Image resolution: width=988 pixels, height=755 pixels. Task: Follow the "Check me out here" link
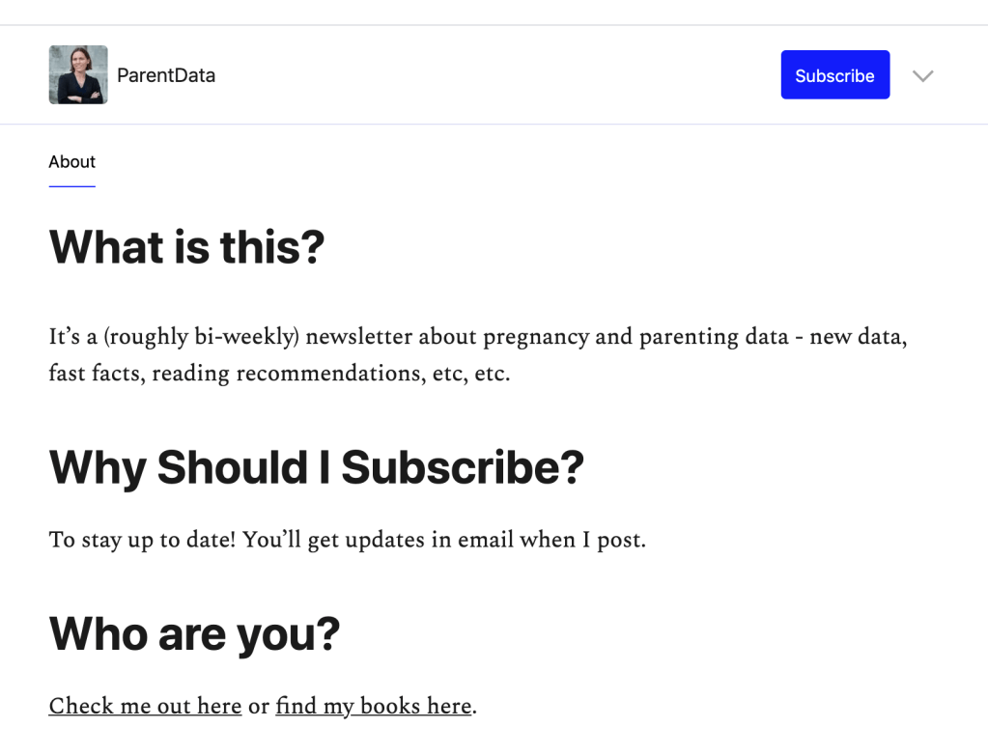[x=145, y=707]
